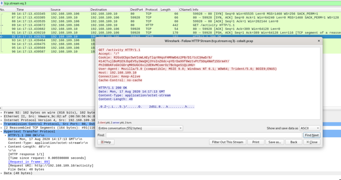
Task: Select packet 93 in the list
Action: coord(47,40)
